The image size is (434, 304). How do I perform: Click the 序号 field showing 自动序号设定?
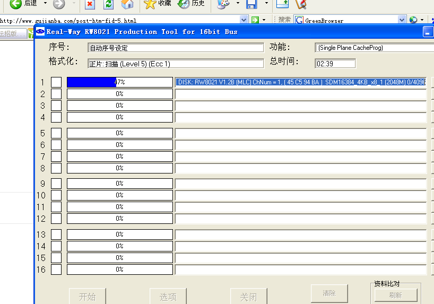176,48
